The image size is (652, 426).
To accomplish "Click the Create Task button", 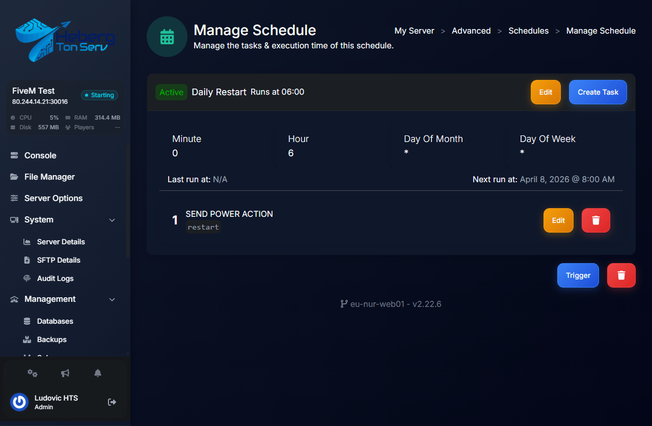I will point(598,92).
